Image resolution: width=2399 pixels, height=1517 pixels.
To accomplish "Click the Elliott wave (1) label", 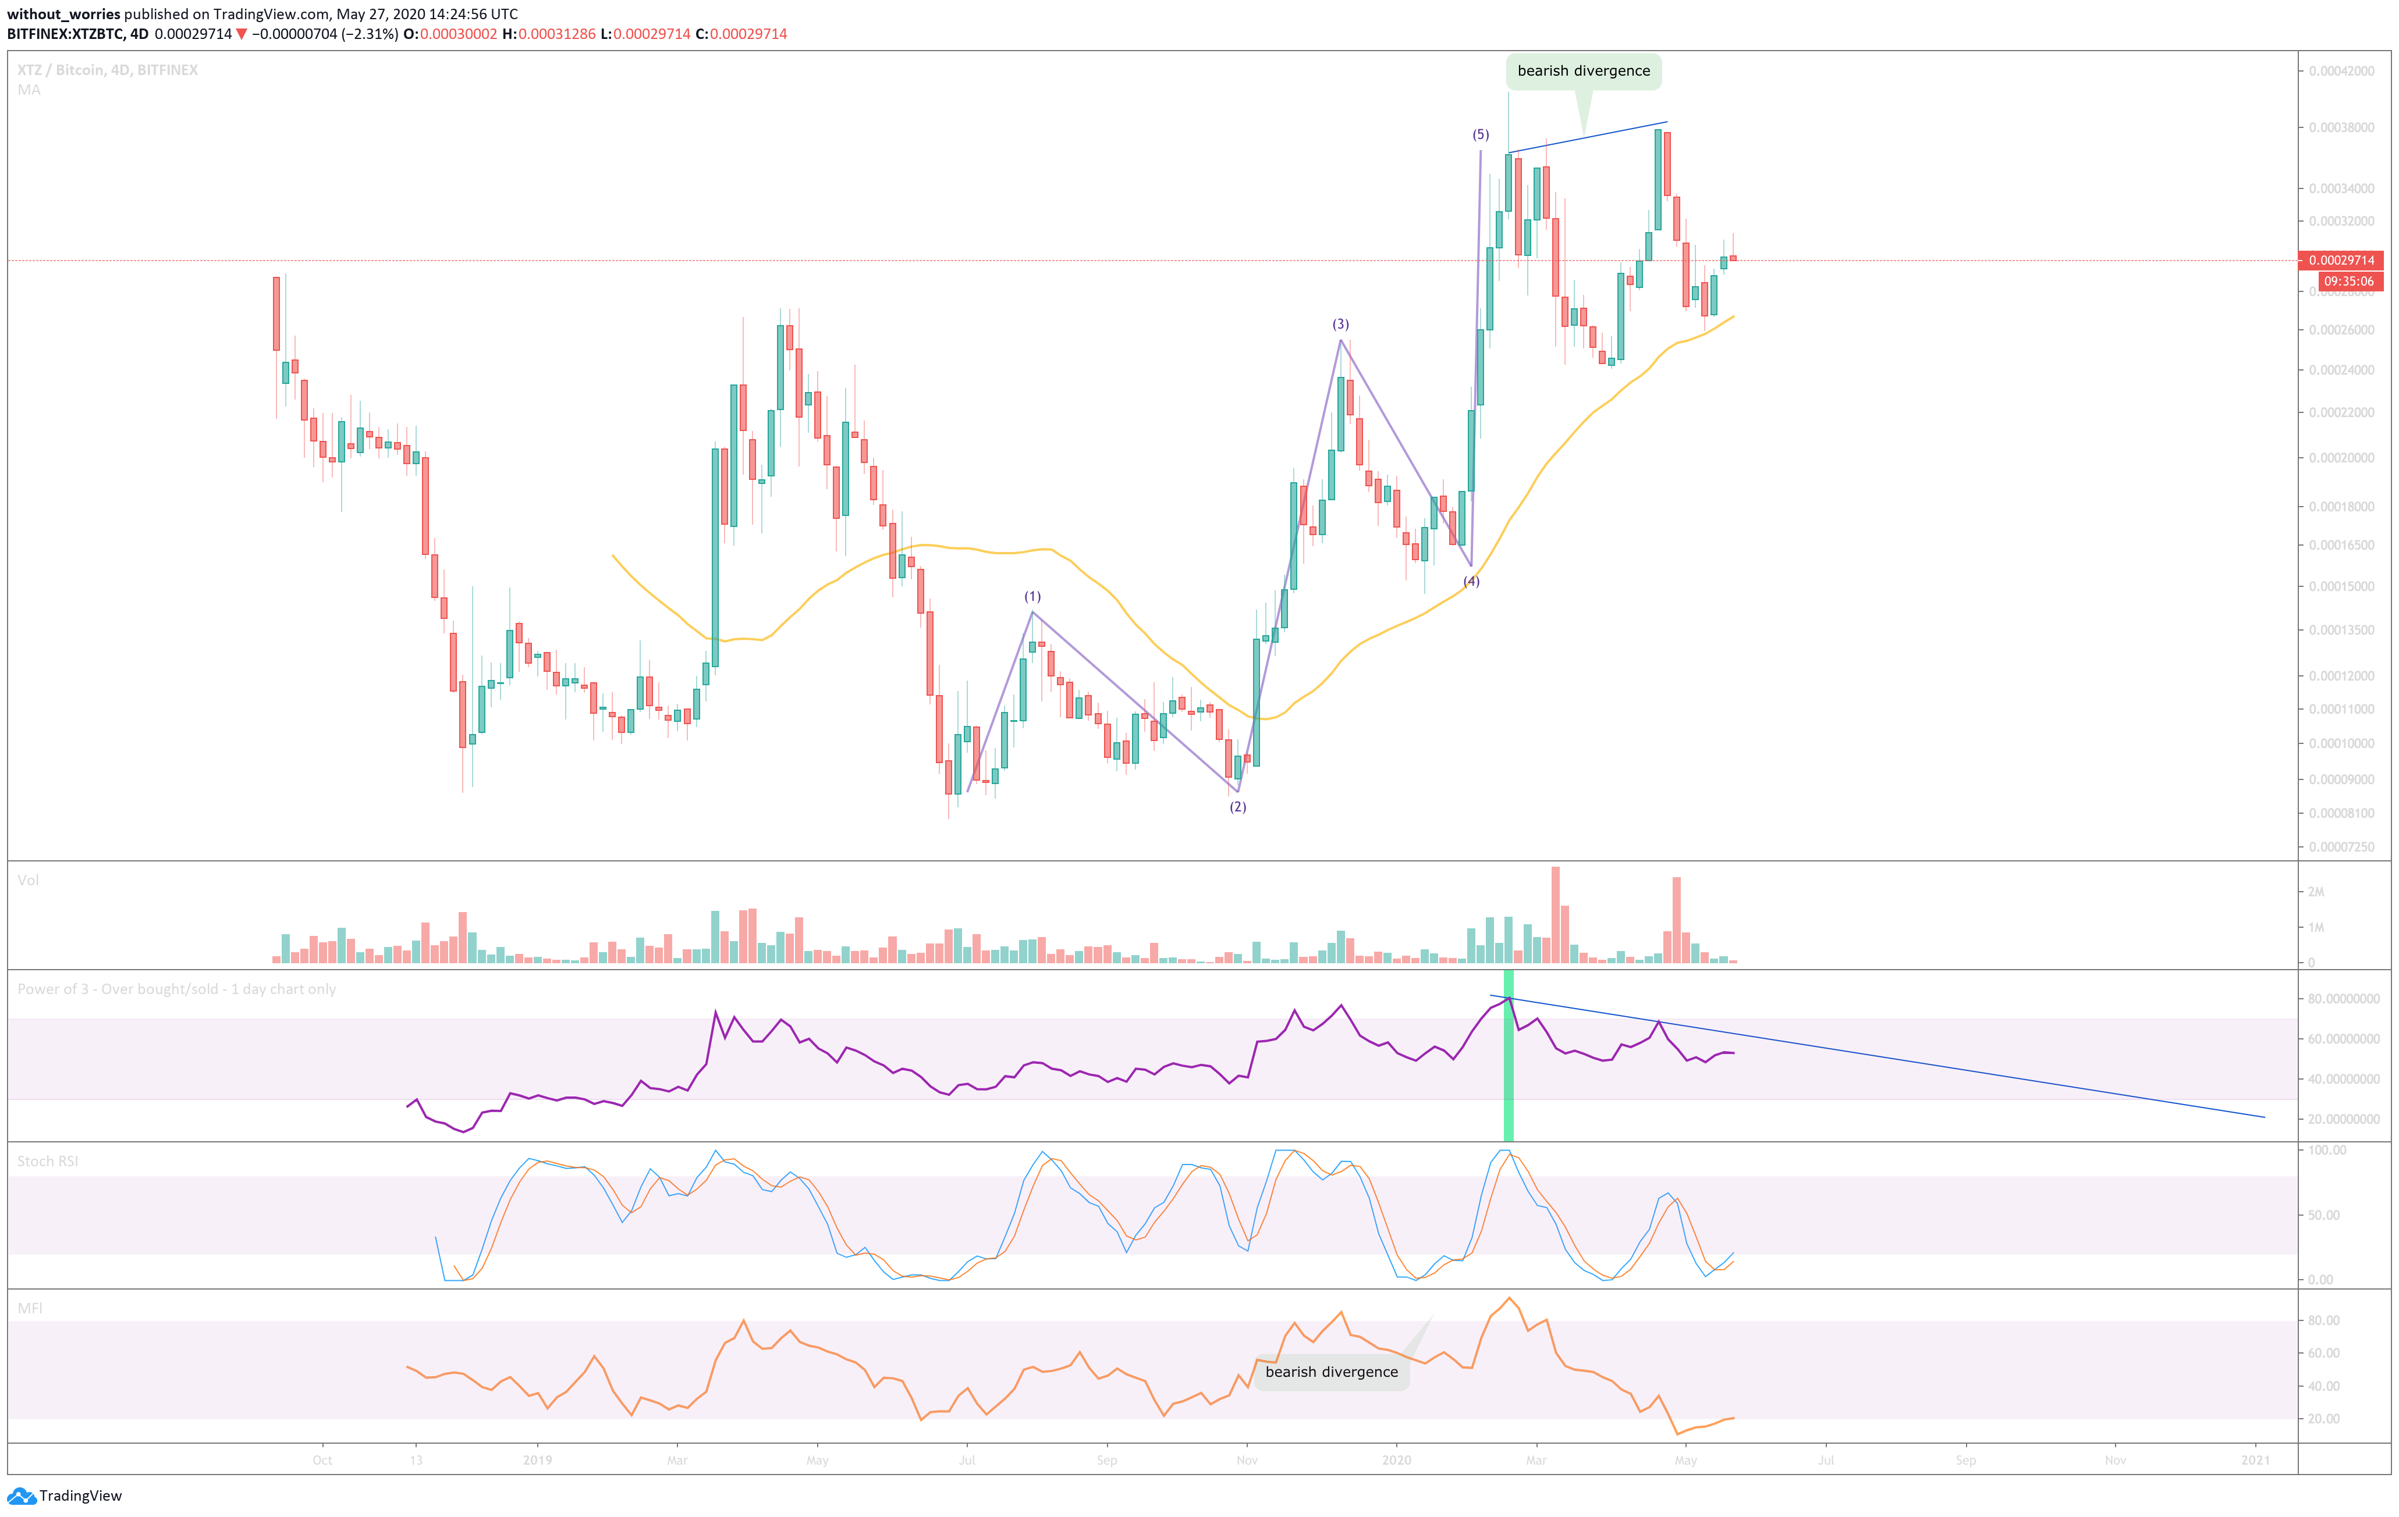I will [1032, 596].
